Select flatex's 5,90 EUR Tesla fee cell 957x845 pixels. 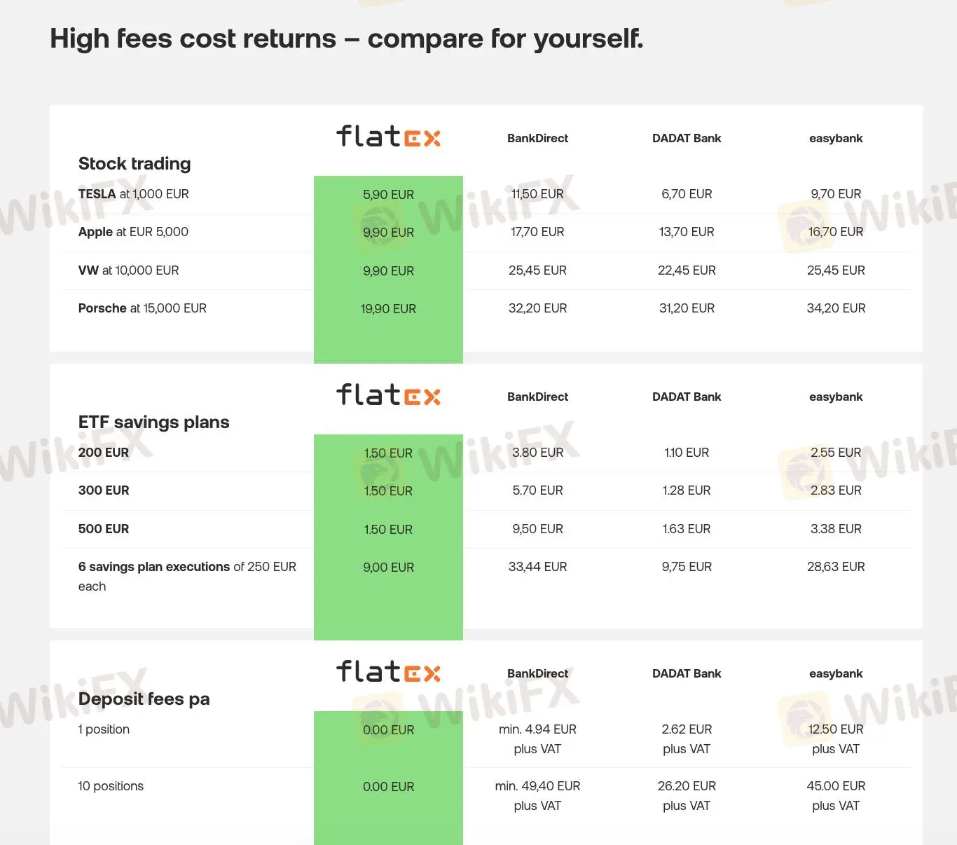click(388, 195)
